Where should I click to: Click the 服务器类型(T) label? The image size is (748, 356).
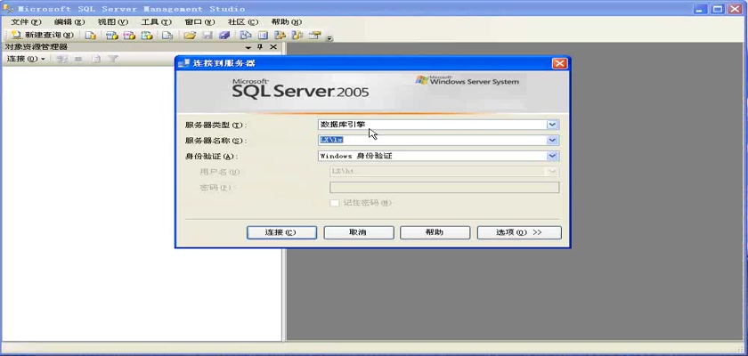click(x=216, y=125)
